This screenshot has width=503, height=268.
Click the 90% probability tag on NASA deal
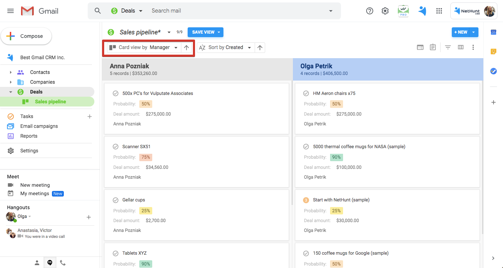tap(336, 157)
